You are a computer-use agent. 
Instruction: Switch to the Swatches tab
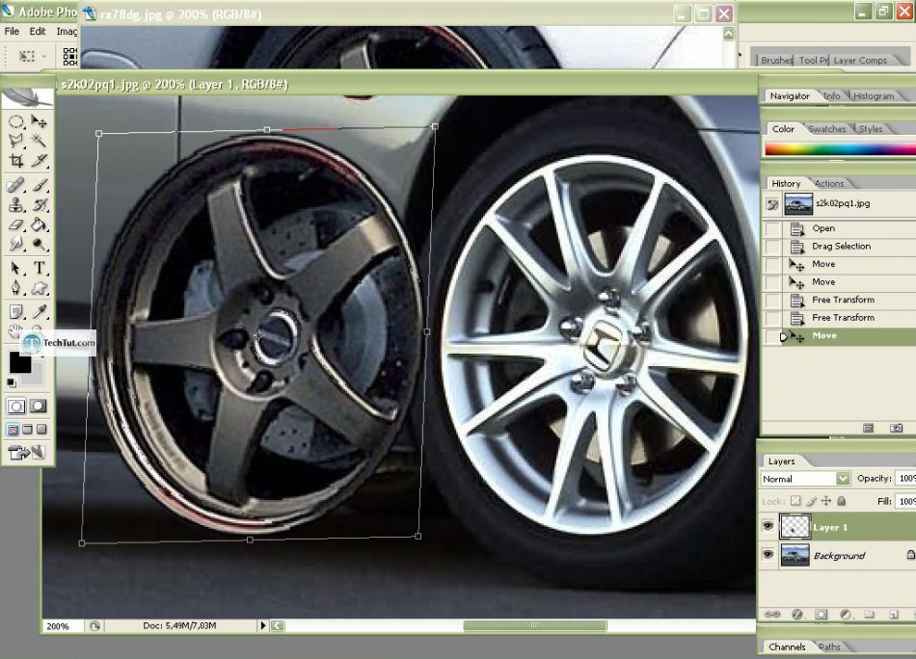(826, 129)
